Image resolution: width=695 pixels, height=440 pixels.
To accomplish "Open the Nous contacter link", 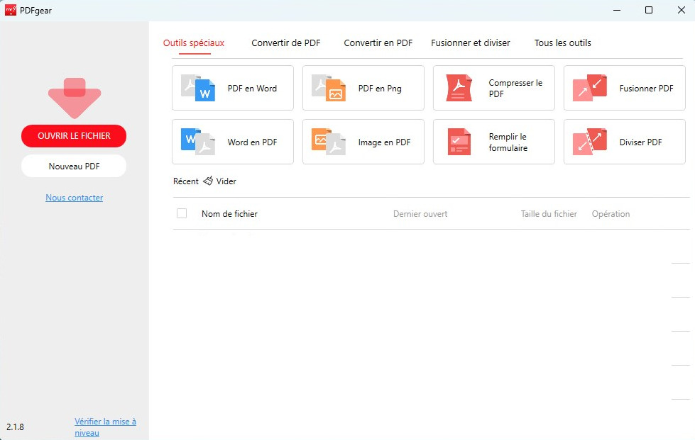I will coord(74,197).
